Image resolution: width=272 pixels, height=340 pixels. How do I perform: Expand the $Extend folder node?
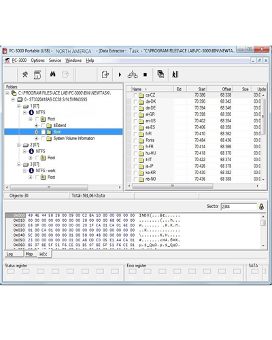click(36, 125)
